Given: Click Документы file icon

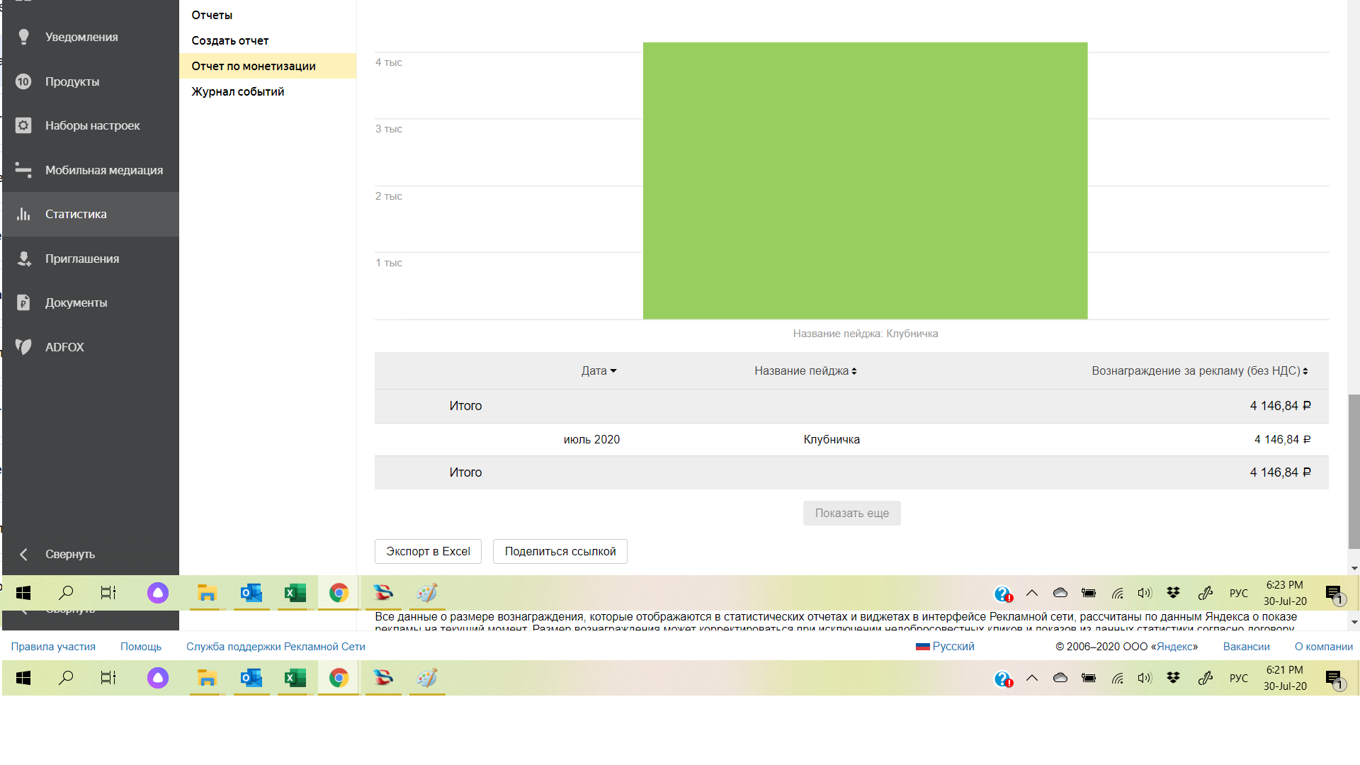Looking at the screenshot, I should 23,302.
